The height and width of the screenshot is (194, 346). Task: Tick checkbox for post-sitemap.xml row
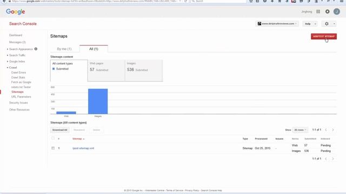click(x=53, y=148)
